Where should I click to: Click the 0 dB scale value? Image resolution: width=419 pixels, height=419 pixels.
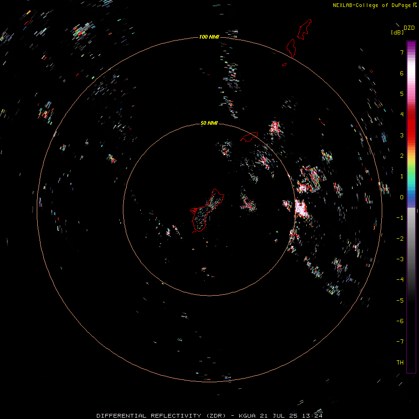click(x=402, y=197)
